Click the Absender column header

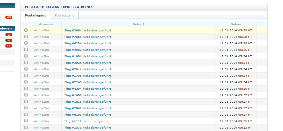point(46,24)
